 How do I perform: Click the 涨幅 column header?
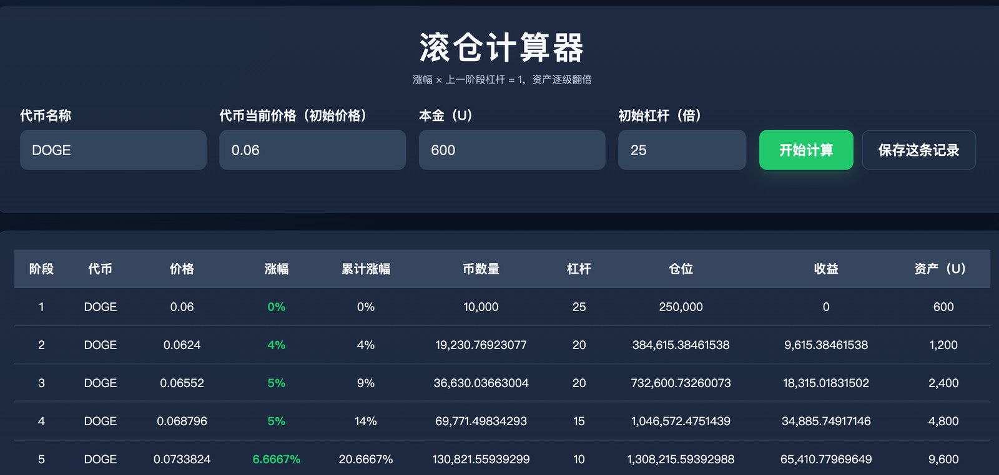pos(276,269)
